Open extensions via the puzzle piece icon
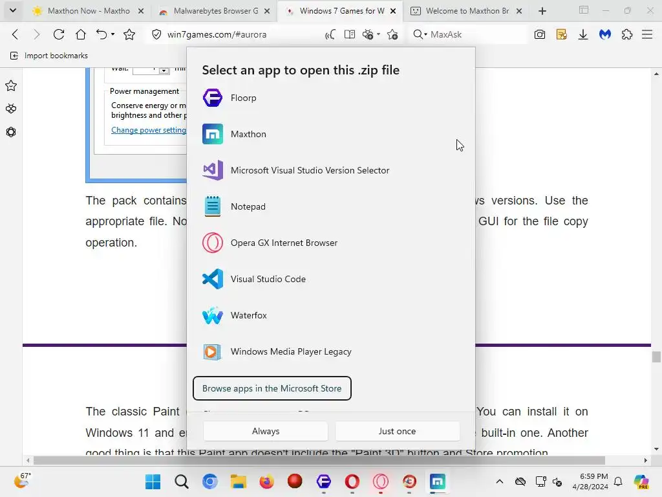Viewport: 662px width, 497px height. (627, 34)
